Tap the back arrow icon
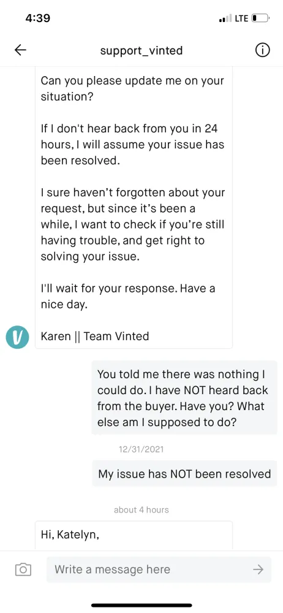Screen dimensions: 283x613 [x=20, y=50]
